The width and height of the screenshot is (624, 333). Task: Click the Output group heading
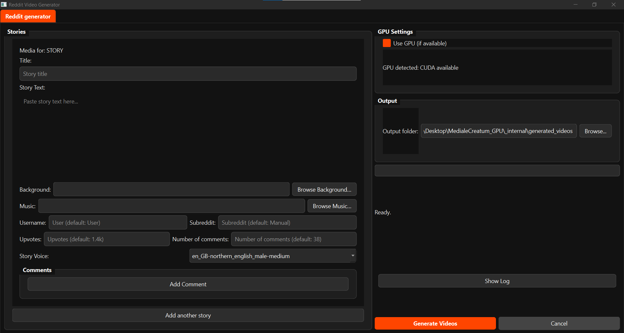click(387, 101)
